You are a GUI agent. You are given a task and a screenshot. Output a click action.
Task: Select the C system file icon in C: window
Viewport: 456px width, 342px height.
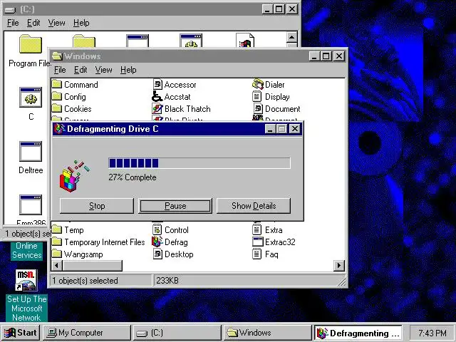(31, 97)
